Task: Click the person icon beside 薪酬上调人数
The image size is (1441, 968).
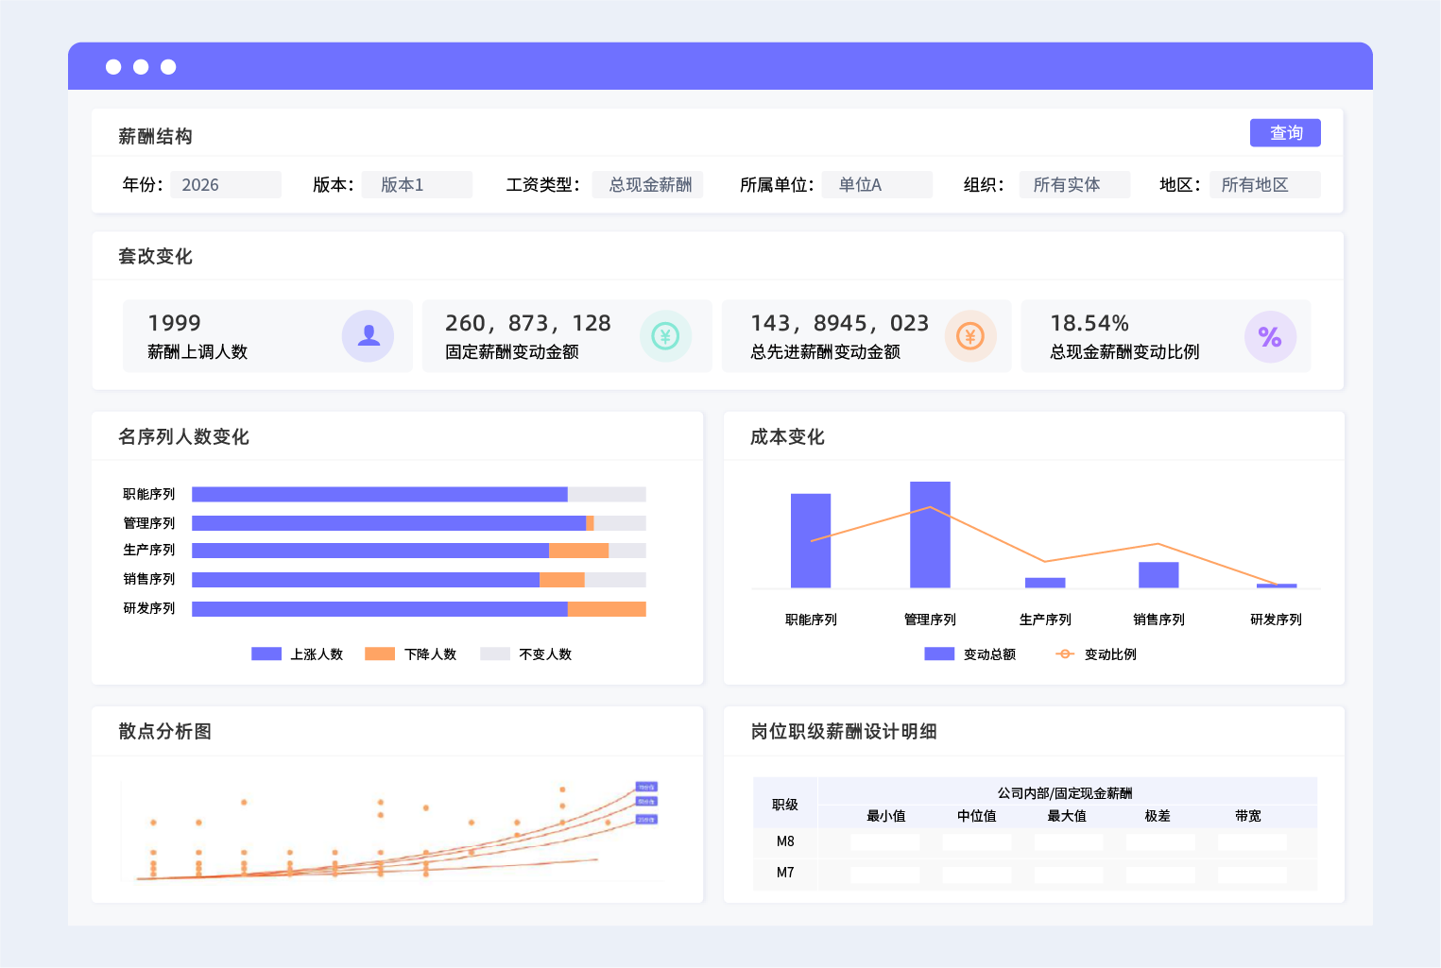Action: [x=368, y=336]
